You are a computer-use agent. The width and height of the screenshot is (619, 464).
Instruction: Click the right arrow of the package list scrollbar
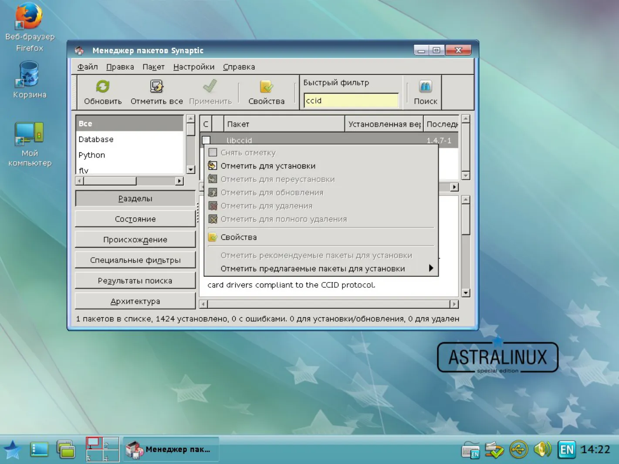point(454,187)
